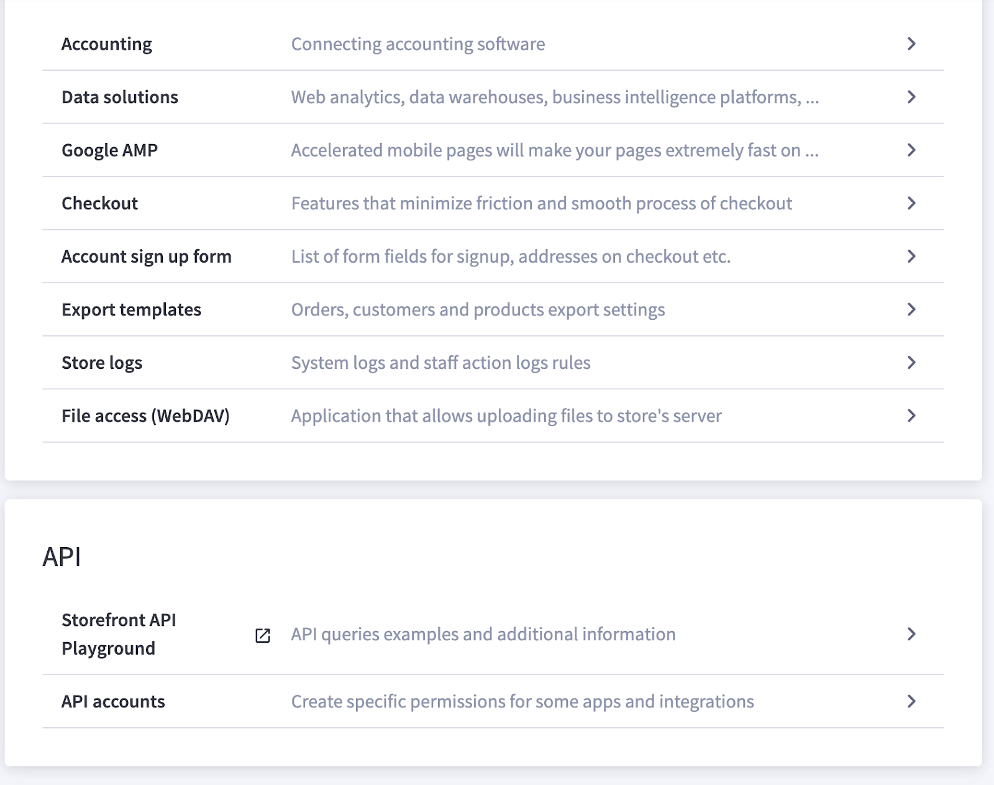Open the Accounting settings item
The height and width of the screenshot is (785, 994).
[x=107, y=44]
